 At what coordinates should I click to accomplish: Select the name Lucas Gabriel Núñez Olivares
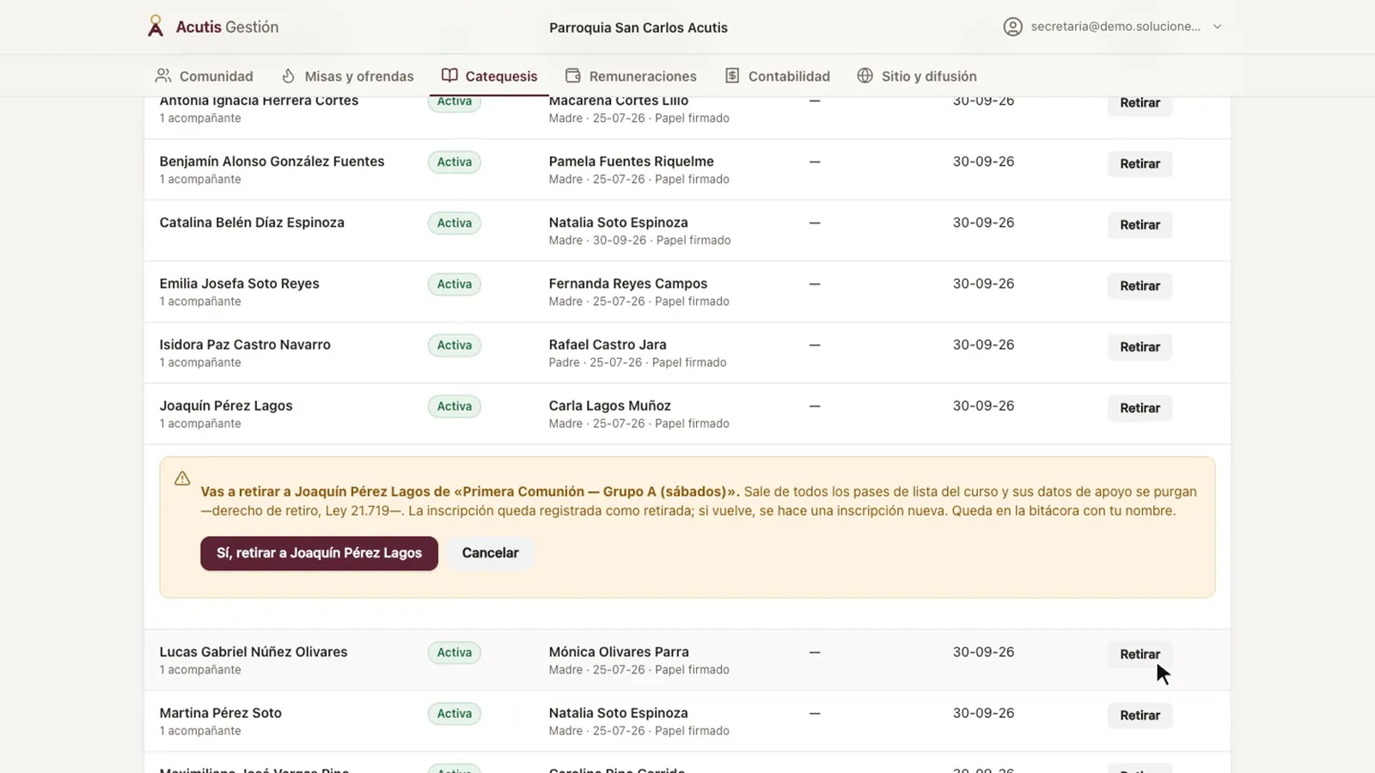(x=254, y=652)
